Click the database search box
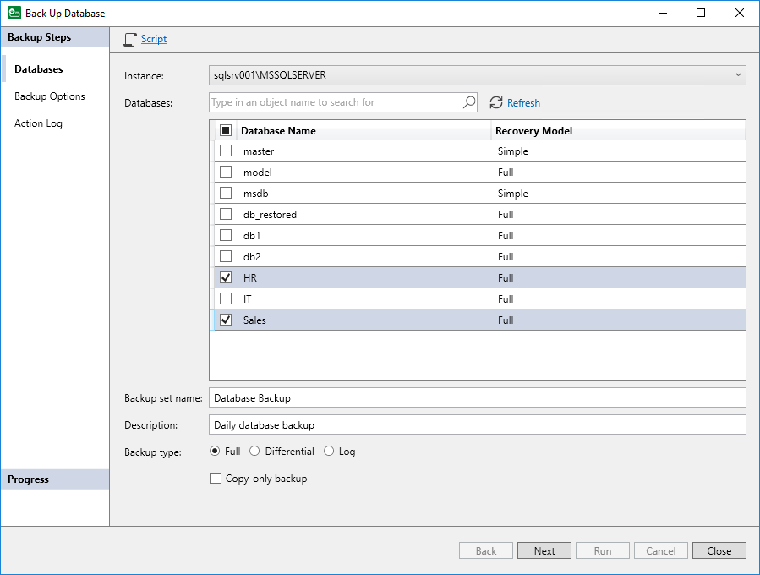Image resolution: width=760 pixels, height=575 pixels. click(x=338, y=101)
